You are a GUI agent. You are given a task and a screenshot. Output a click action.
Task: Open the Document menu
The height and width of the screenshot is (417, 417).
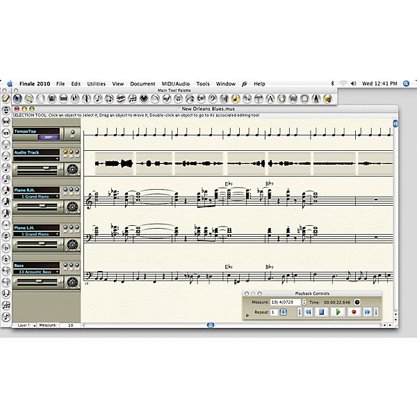click(142, 84)
